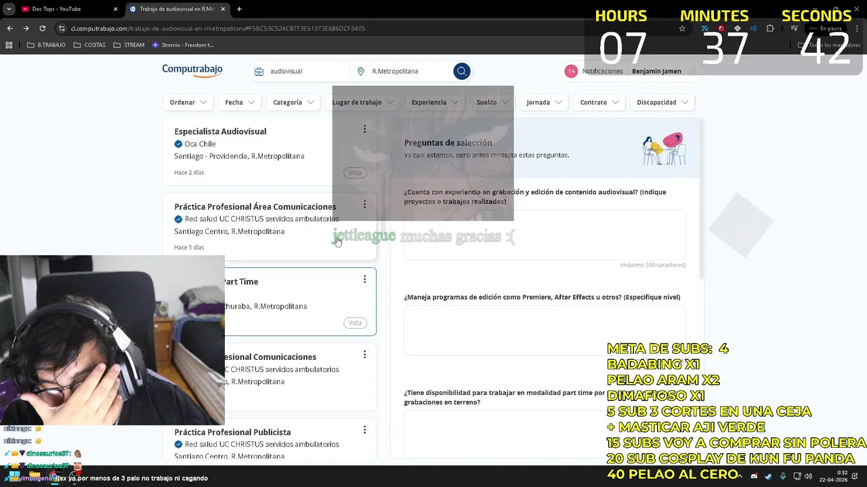Click the experiencia en grabación answer box
867x487 pixels.
(x=545, y=235)
